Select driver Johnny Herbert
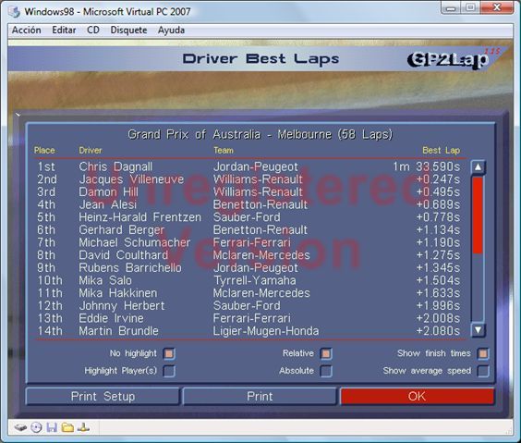 (x=122, y=305)
